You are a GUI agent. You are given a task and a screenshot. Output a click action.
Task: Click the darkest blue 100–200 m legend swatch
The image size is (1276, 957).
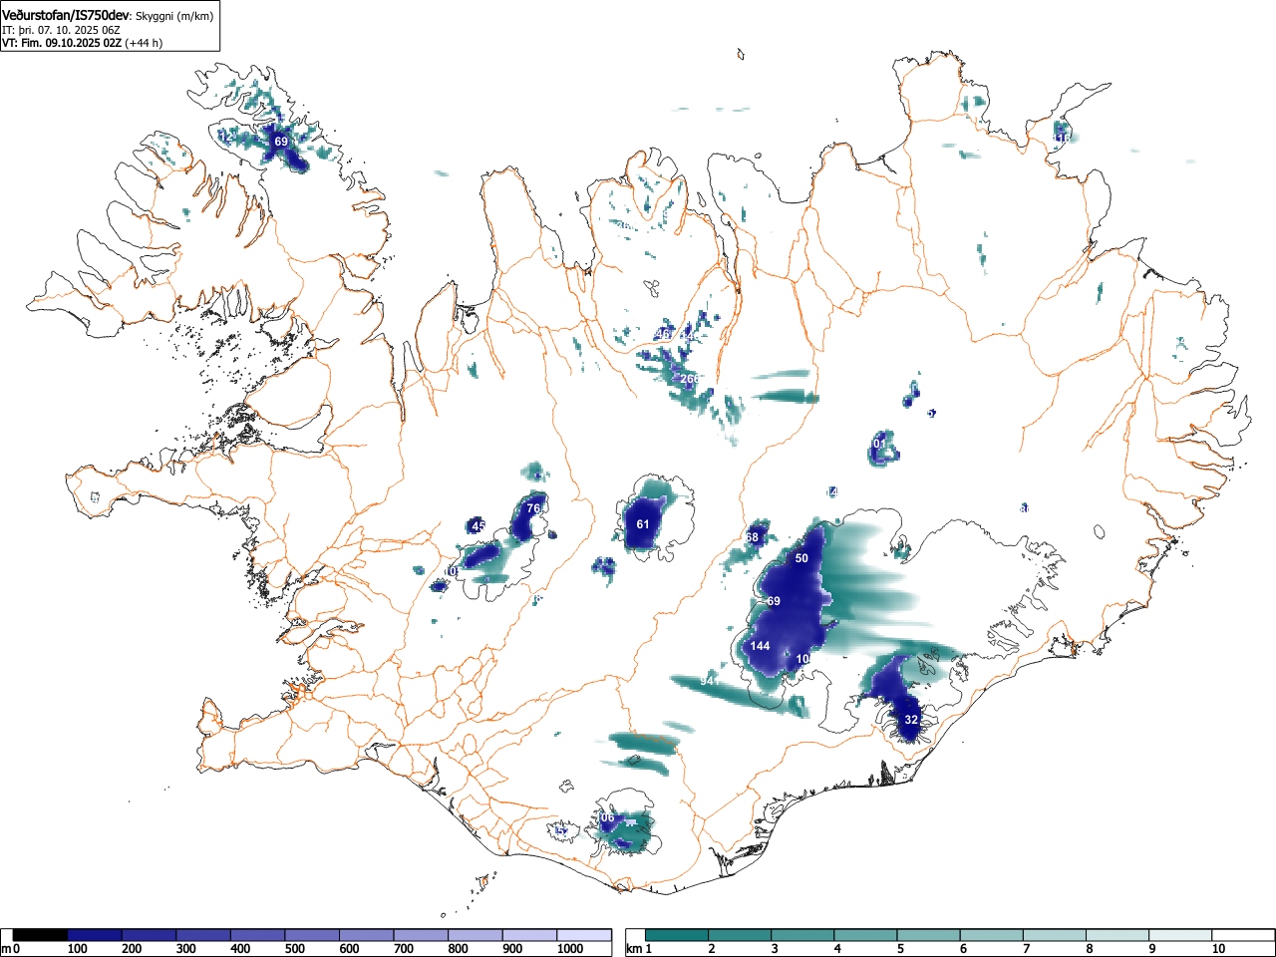pyautogui.click(x=95, y=935)
